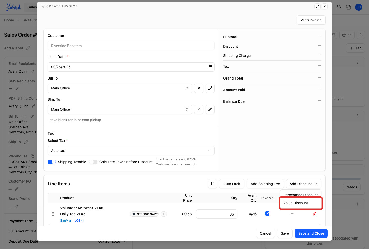Edit the label pencil on Sales Order page
The image size is (369, 249).
28,48
